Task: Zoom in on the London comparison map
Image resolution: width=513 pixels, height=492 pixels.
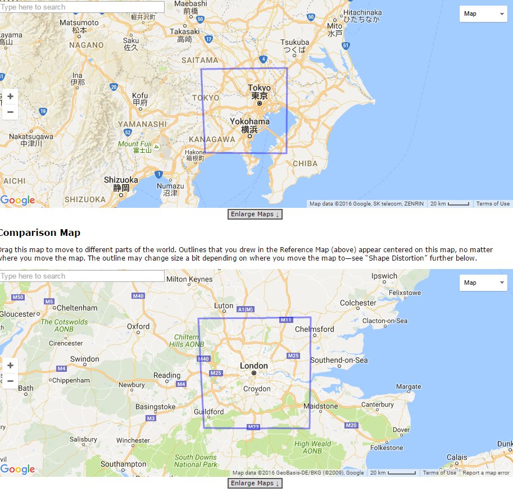Action: (x=10, y=366)
